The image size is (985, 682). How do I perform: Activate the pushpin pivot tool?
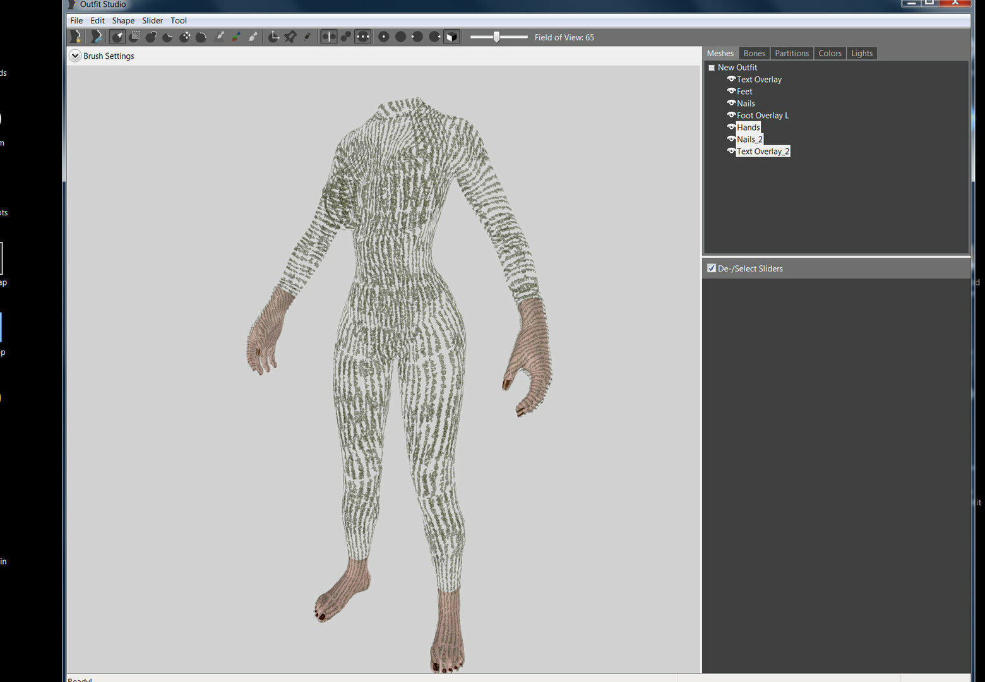[x=290, y=37]
